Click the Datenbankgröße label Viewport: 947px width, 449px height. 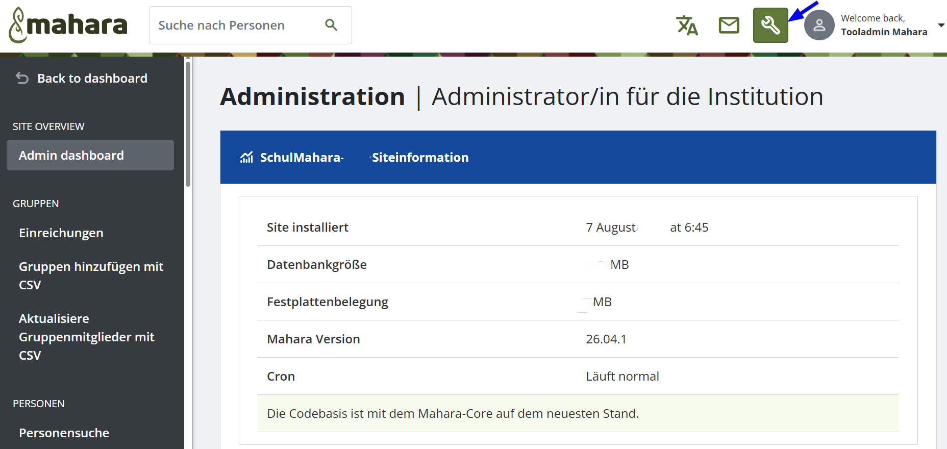coord(317,264)
